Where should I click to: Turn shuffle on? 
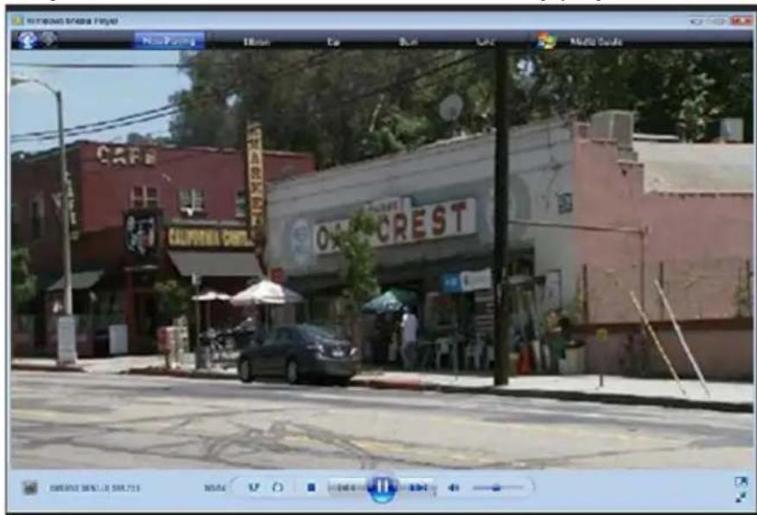(x=253, y=487)
